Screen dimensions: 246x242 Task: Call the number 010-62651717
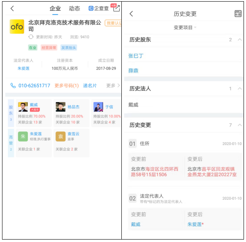34,86
